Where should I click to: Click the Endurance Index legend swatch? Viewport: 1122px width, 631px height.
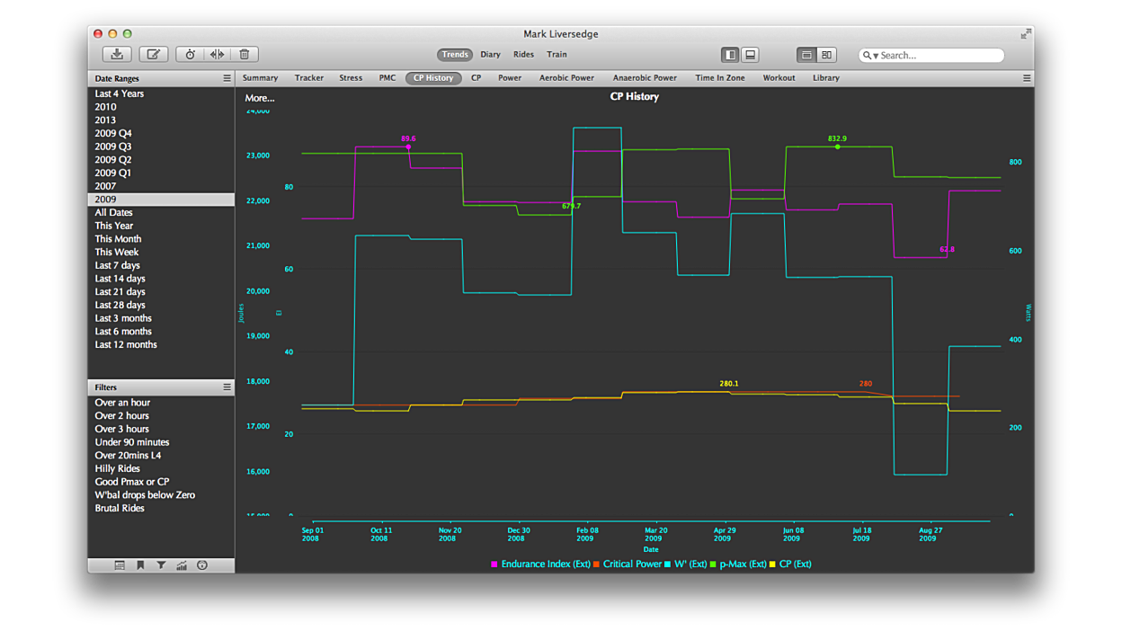(x=494, y=564)
